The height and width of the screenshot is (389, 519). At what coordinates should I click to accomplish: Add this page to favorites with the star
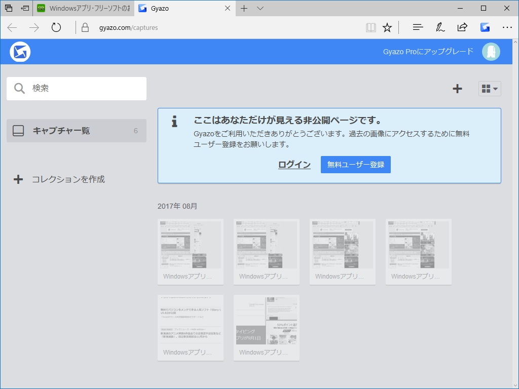point(387,27)
